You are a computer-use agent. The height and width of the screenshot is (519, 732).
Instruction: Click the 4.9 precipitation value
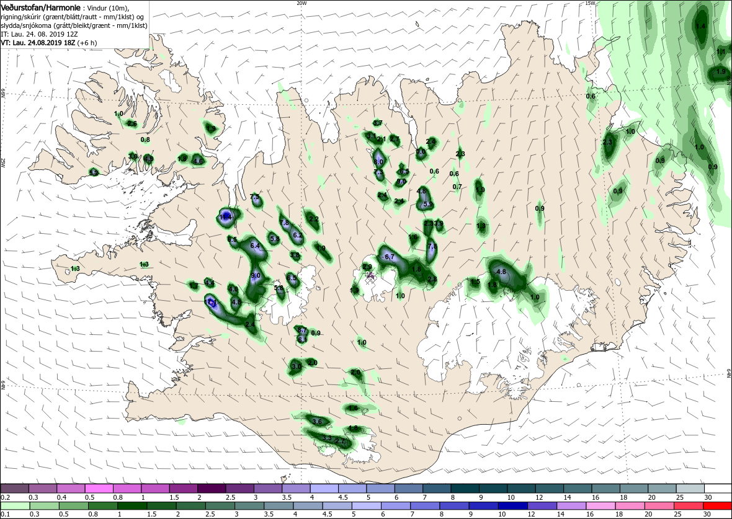click(148, 159)
